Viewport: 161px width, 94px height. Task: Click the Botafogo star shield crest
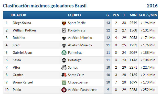point(64,60)
